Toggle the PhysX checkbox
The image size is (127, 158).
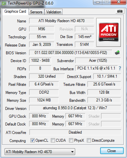71,140
